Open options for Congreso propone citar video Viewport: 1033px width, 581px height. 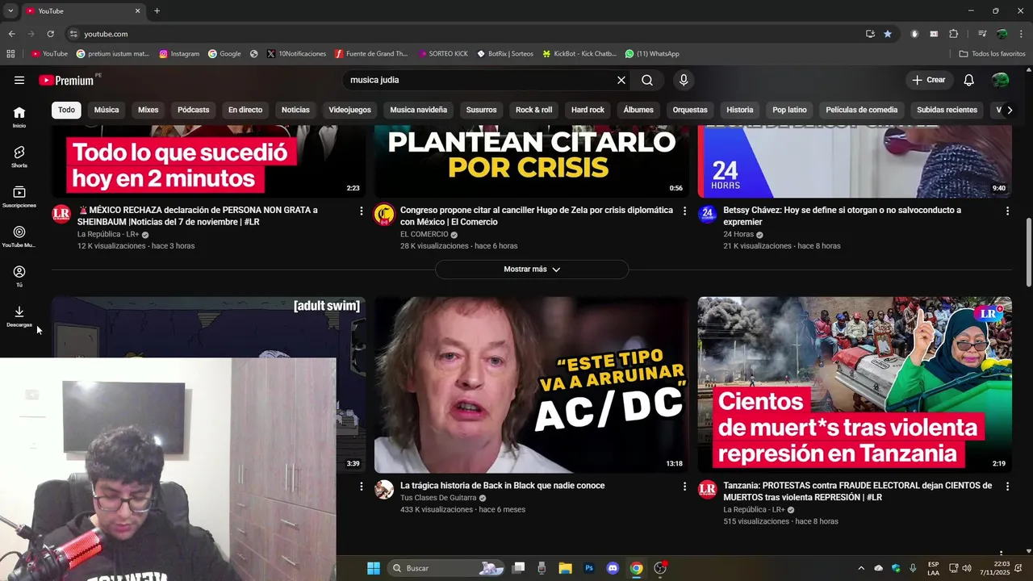pyautogui.click(x=684, y=211)
